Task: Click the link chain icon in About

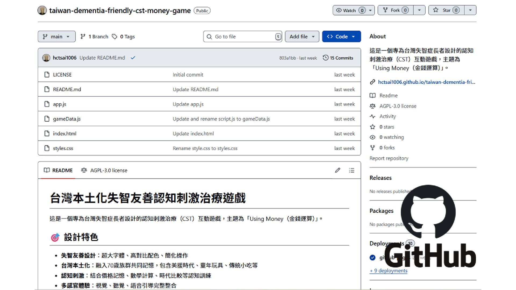Action: (x=372, y=82)
